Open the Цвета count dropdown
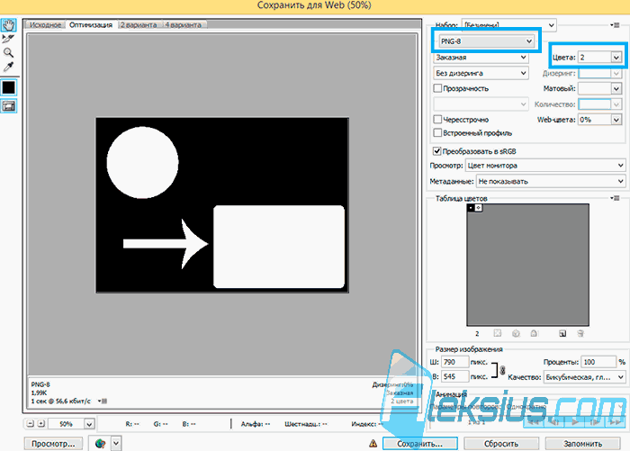Screen dimensions: 630x451 616,58
